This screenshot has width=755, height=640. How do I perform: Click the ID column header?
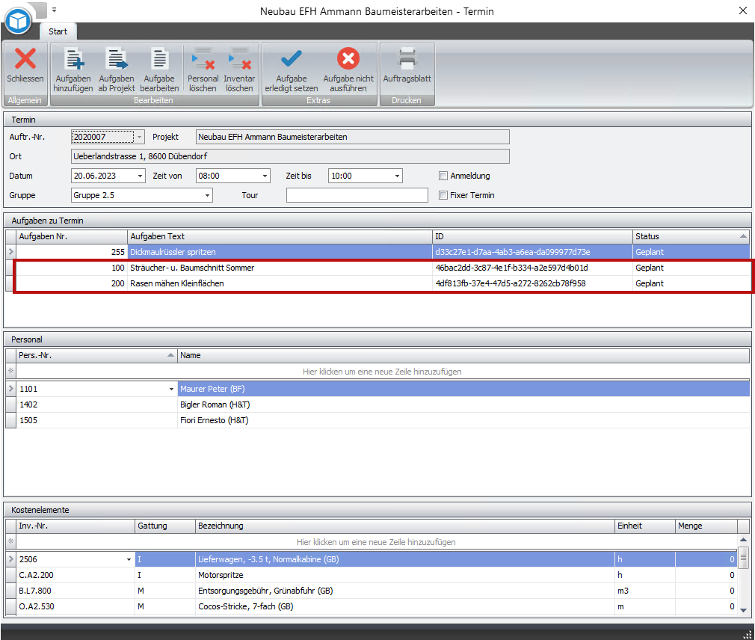tap(532, 236)
